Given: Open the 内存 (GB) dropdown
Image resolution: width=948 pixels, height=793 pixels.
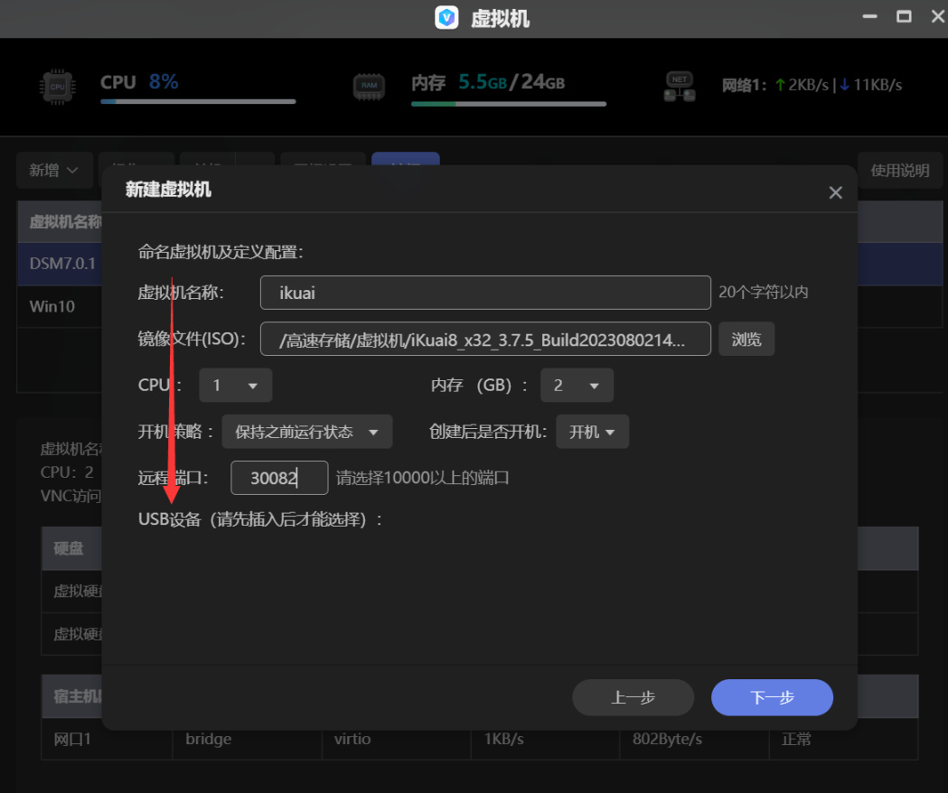Looking at the screenshot, I should pyautogui.click(x=577, y=385).
